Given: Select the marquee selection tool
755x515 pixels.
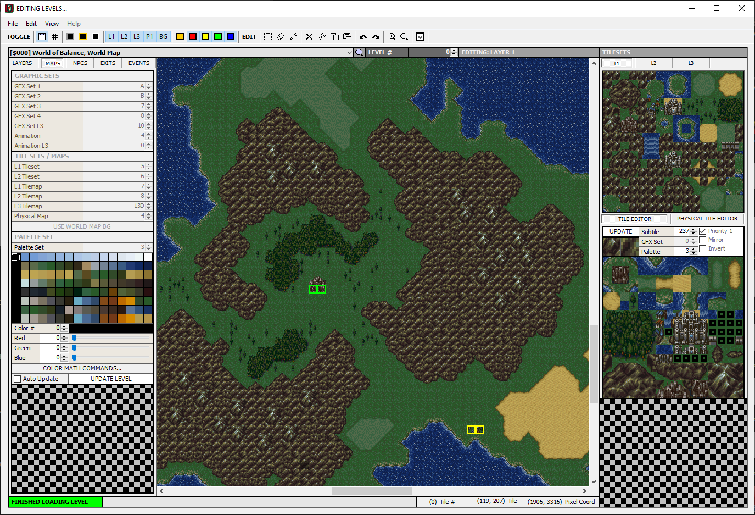Looking at the screenshot, I should (x=268, y=37).
